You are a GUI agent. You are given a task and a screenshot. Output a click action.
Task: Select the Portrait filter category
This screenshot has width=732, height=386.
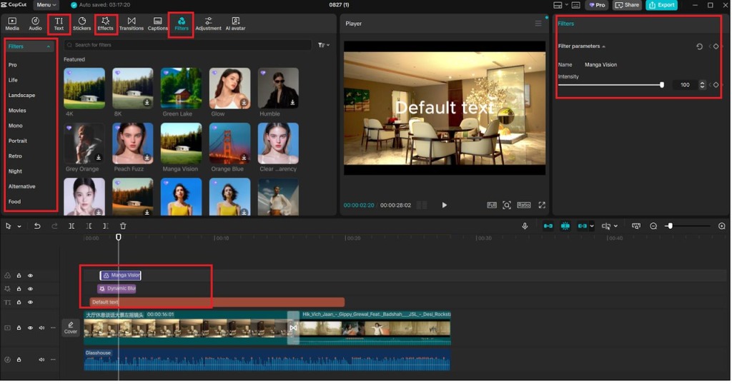[18, 141]
